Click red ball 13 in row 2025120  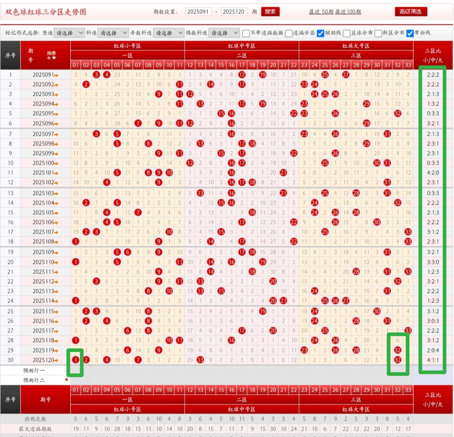click(x=200, y=360)
